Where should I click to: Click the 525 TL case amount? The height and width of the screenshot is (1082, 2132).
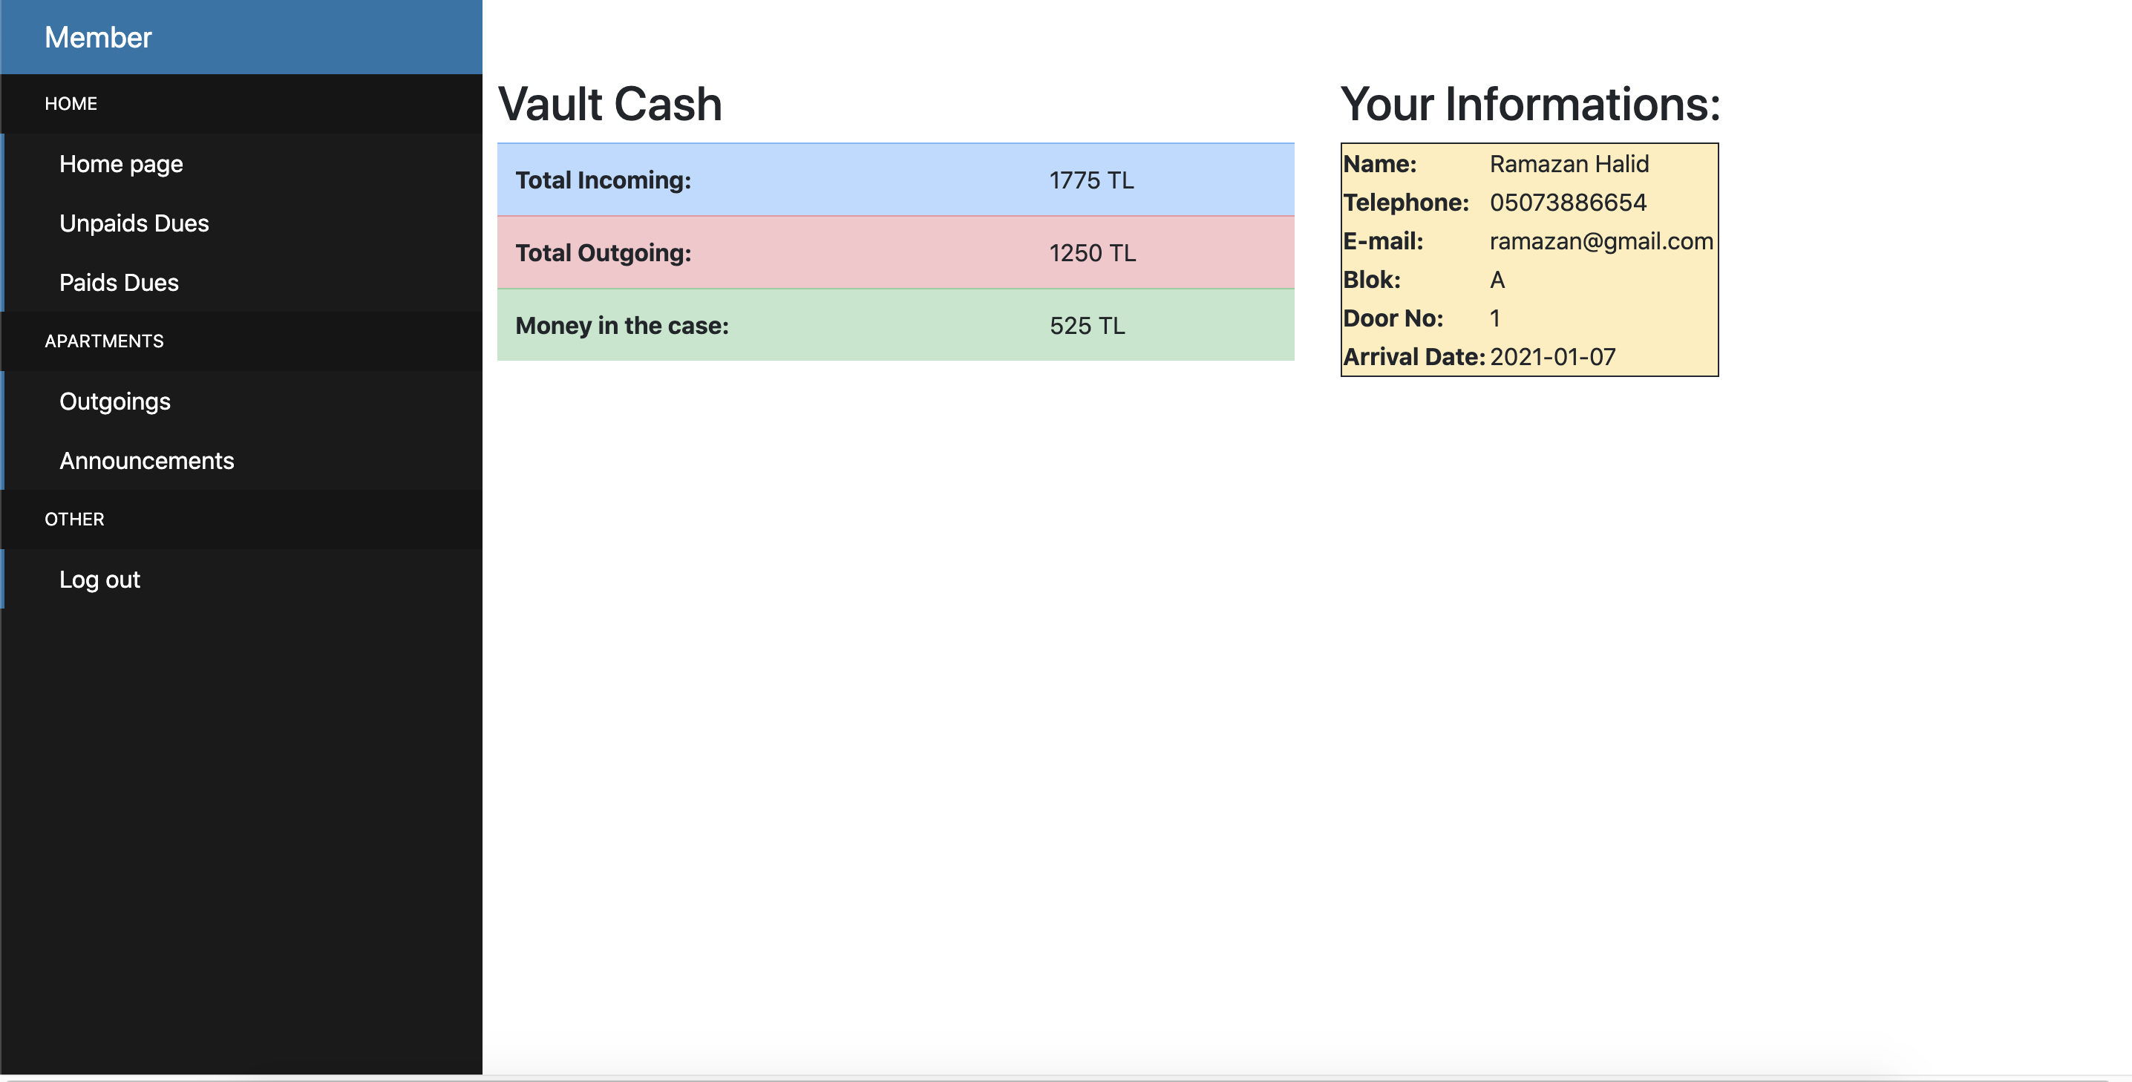click(x=1087, y=325)
